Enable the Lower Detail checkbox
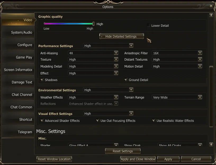Image resolution: width=216 pixels, height=165 pixels. [148, 25]
